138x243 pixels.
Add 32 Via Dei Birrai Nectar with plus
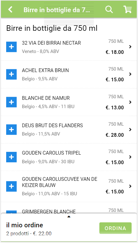pyautogui.click(x=11, y=47)
